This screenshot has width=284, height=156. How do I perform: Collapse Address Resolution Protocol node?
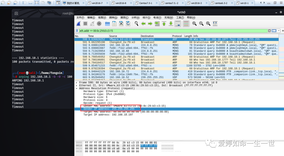[77, 88]
